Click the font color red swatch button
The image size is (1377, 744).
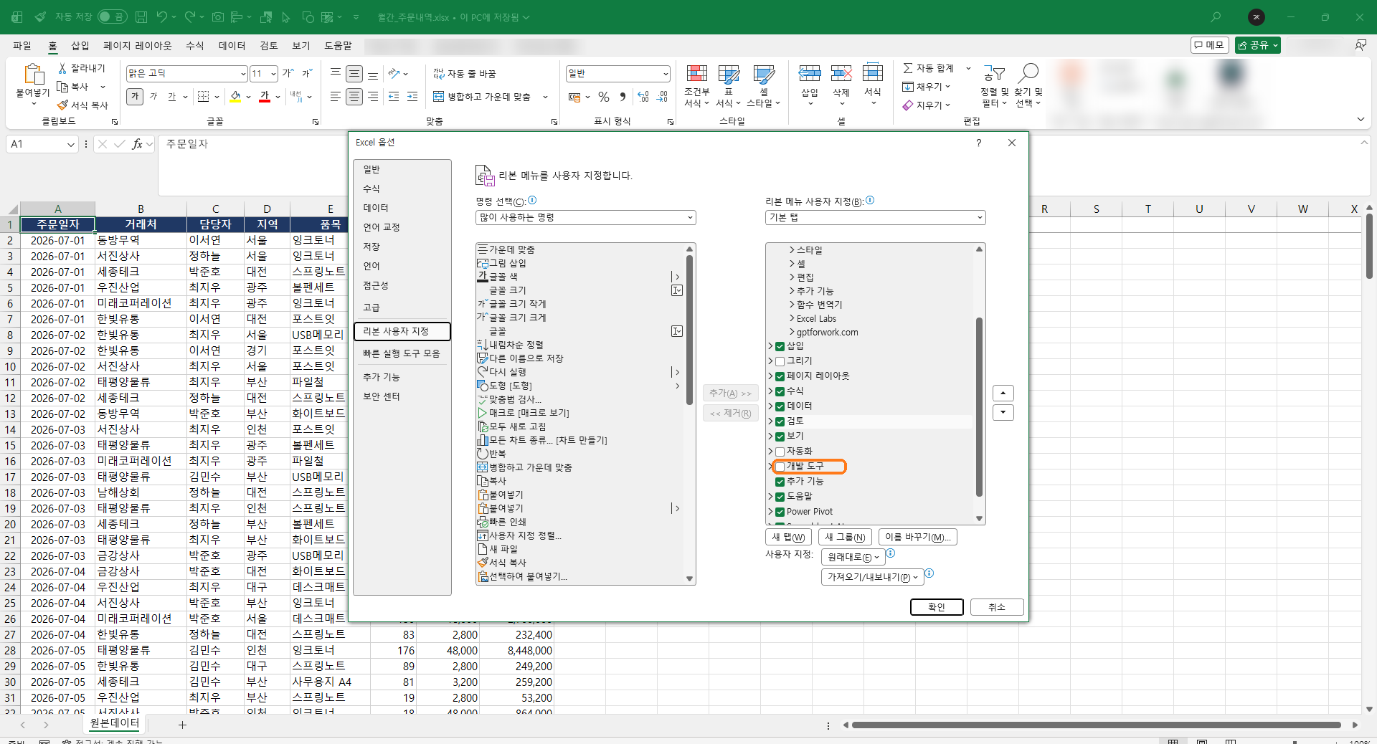(x=265, y=97)
